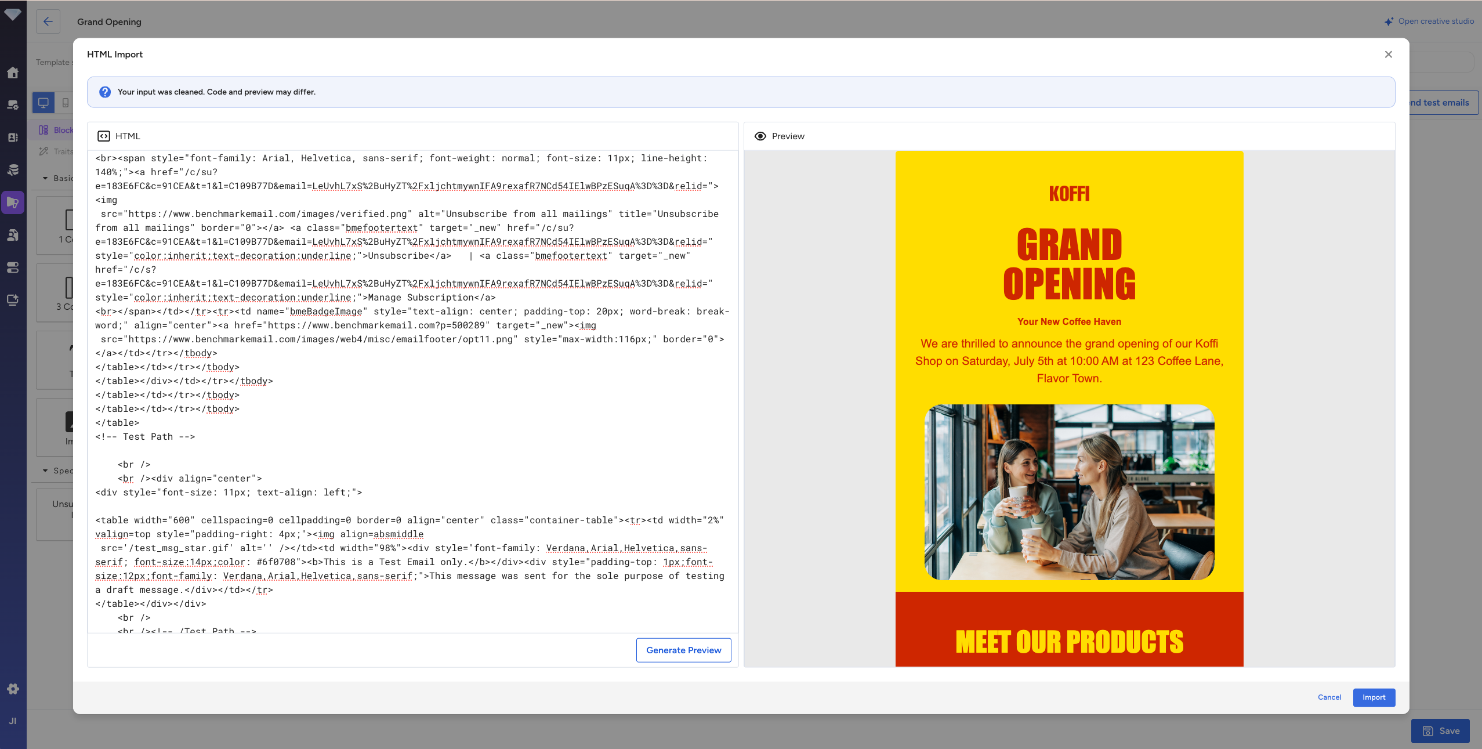This screenshot has width=1482, height=749.
Task: Click the Preview eye icon
Action: pyautogui.click(x=760, y=136)
